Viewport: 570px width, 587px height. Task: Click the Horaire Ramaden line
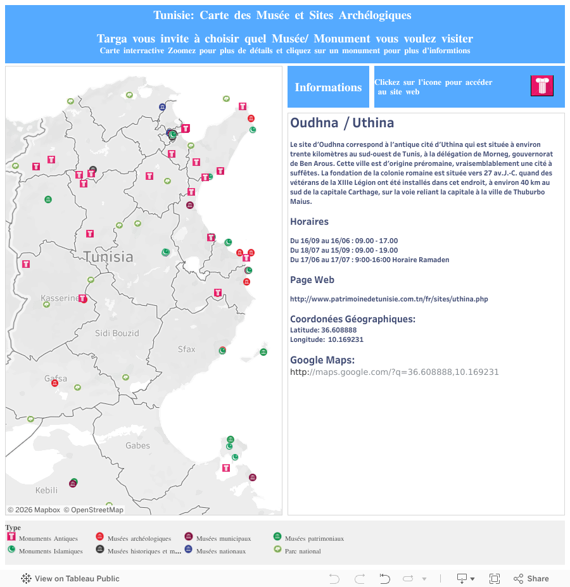click(x=370, y=260)
